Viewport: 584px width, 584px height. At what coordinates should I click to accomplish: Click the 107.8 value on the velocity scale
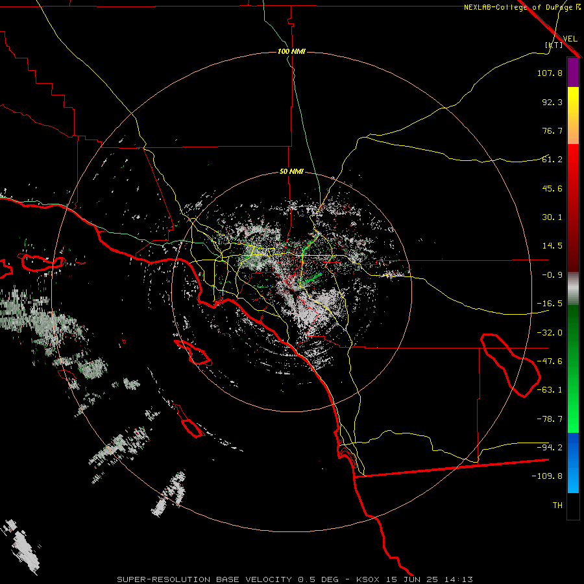click(x=550, y=73)
